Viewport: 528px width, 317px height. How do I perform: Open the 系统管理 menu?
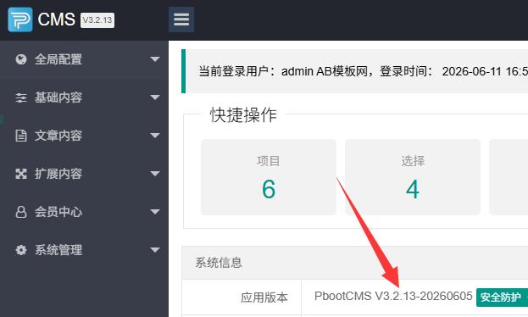tap(84, 250)
